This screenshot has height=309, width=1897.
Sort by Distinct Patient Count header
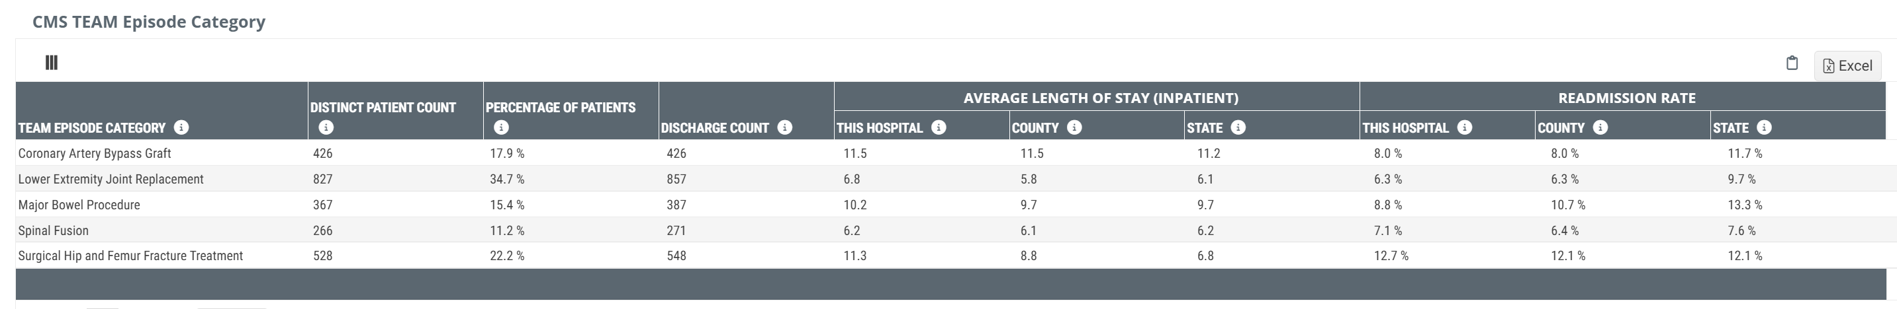tap(383, 107)
